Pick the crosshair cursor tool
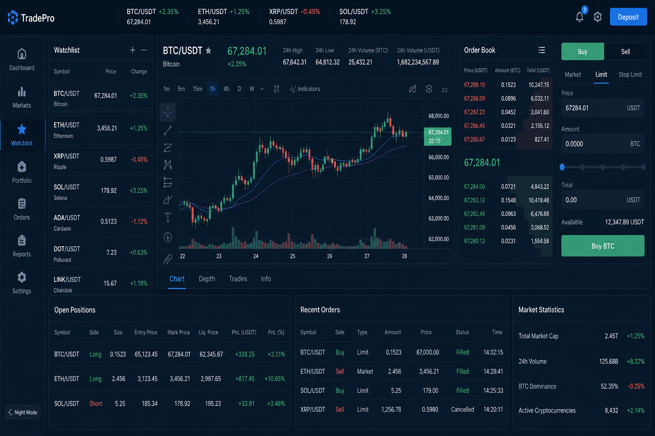Image resolution: width=655 pixels, height=436 pixels. coord(168,112)
